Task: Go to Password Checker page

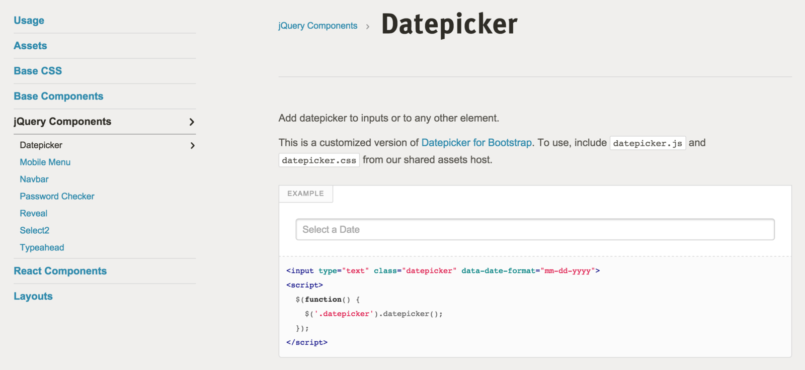Action: [x=57, y=197]
